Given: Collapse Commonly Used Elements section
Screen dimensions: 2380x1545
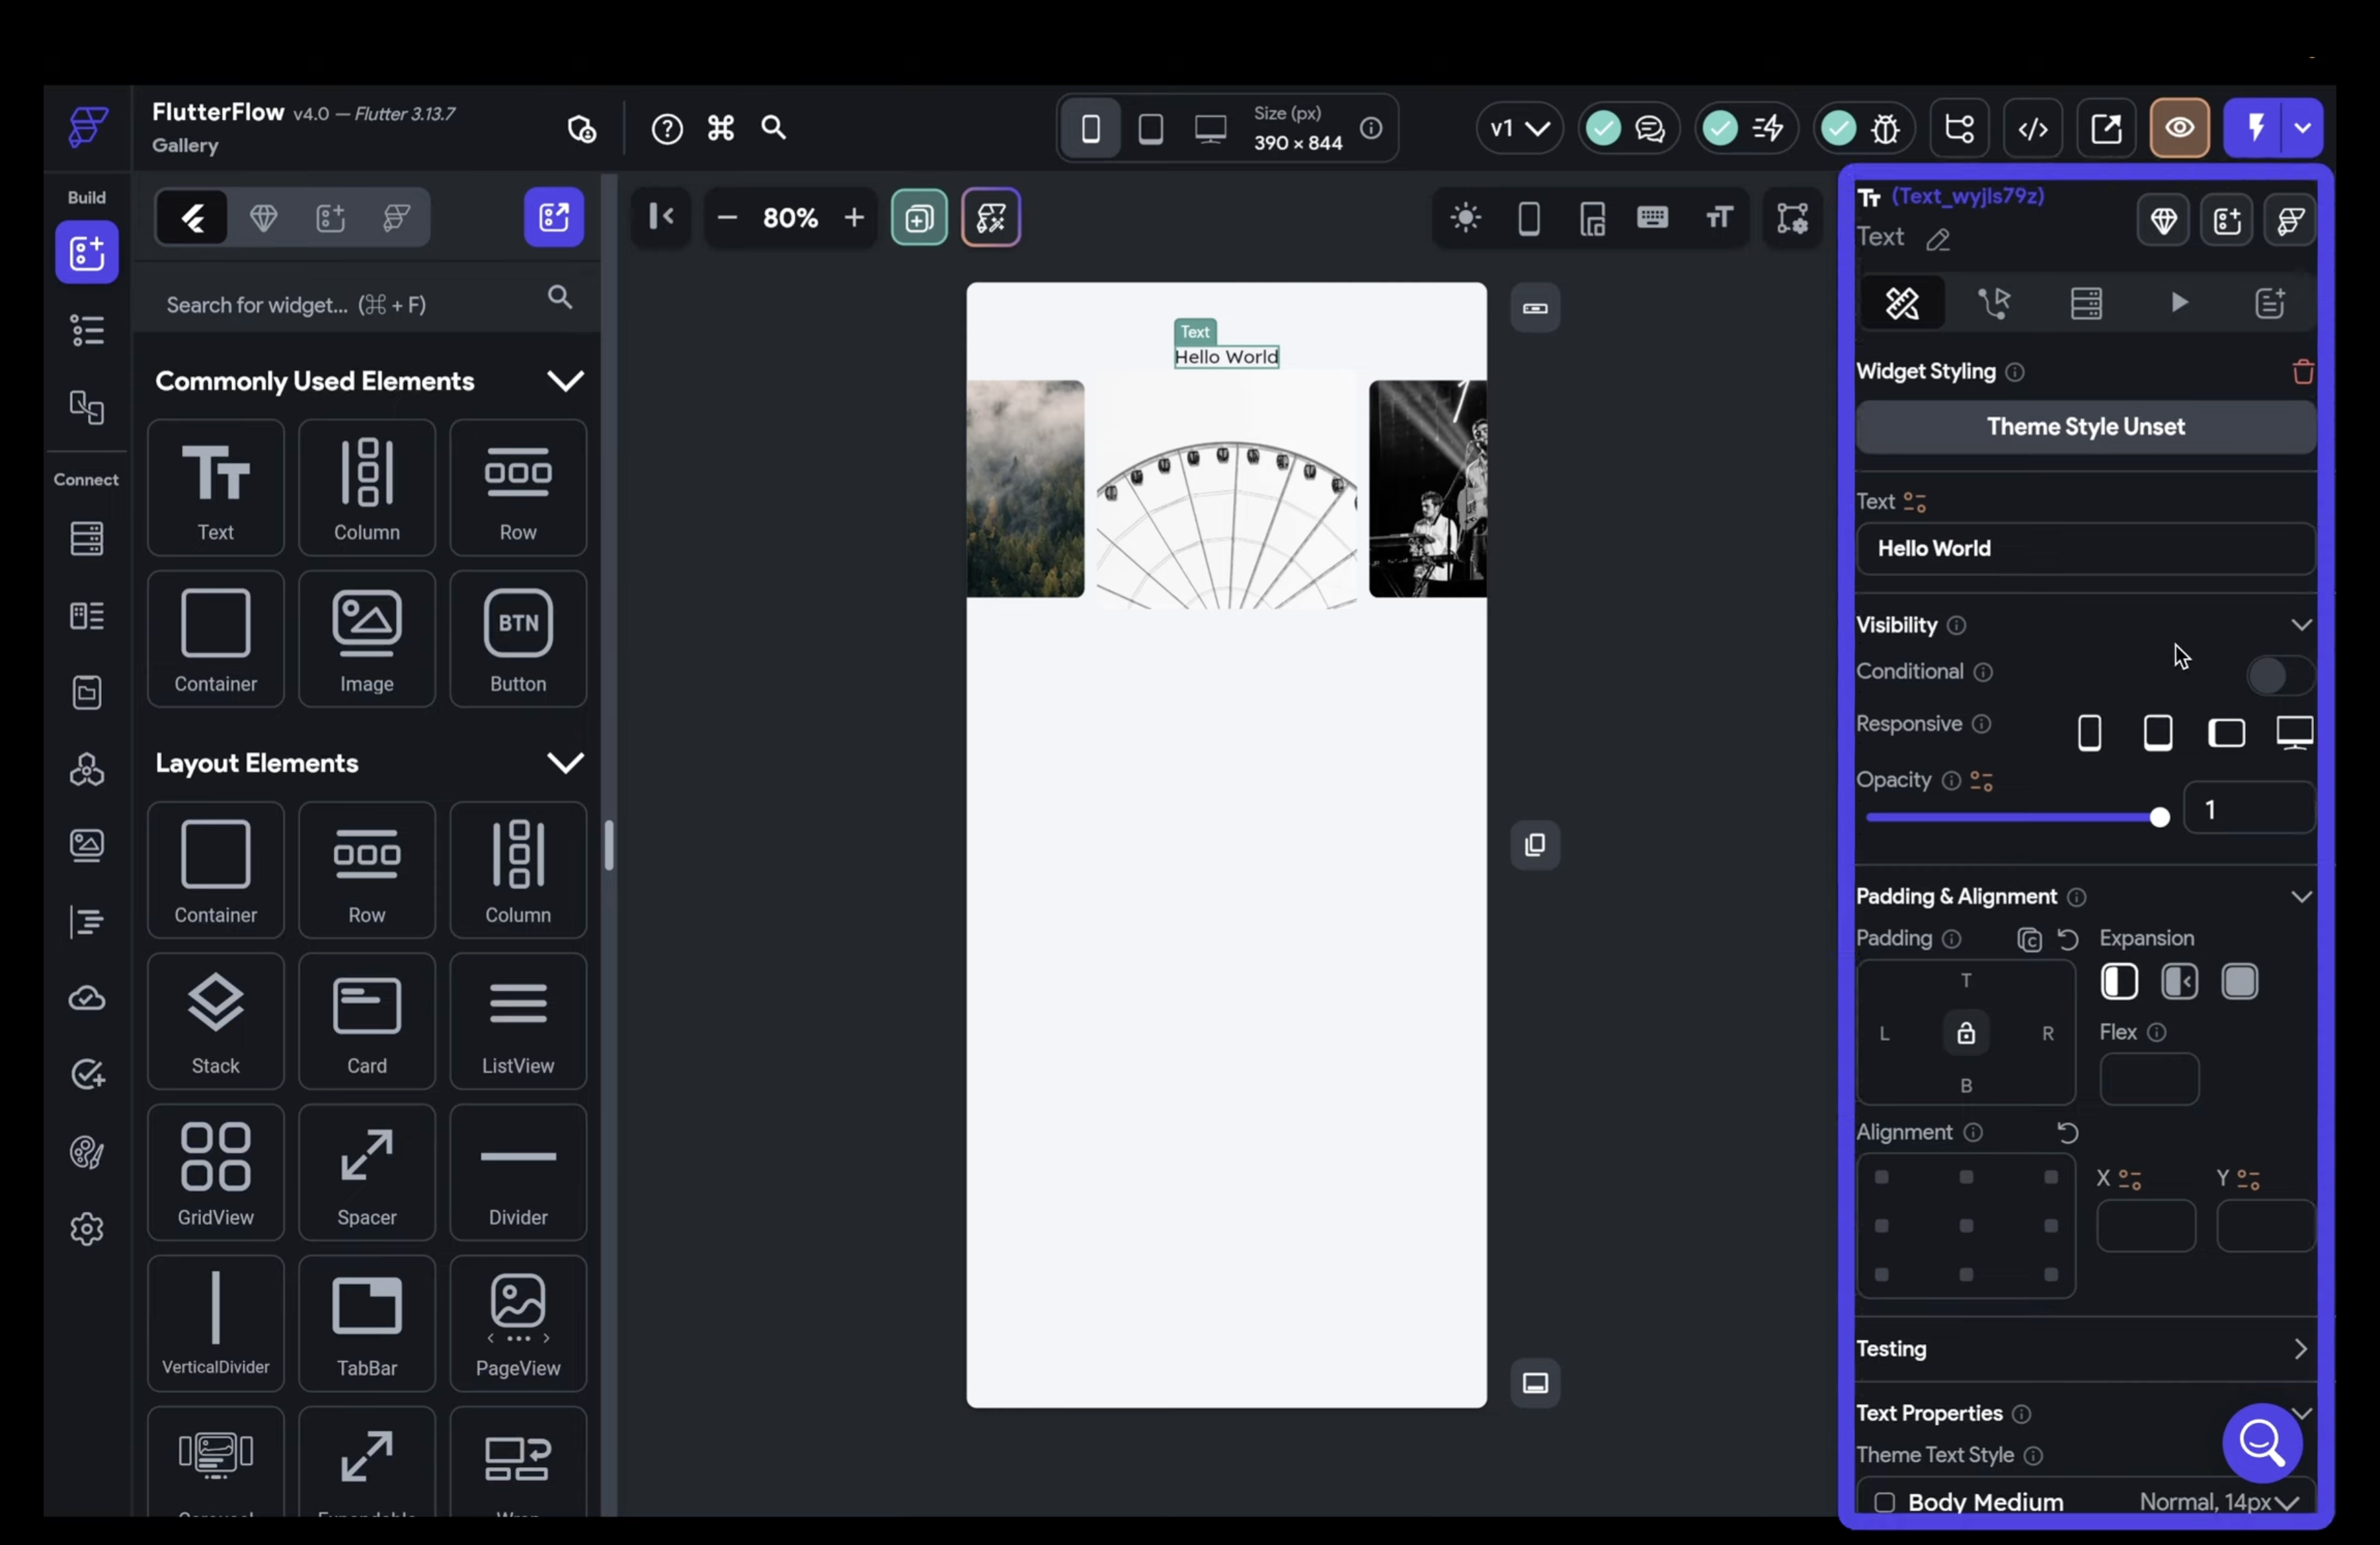Looking at the screenshot, I should click(x=565, y=381).
